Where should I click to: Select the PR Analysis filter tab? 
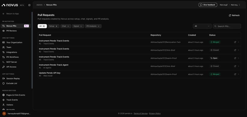click(x=93, y=26)
